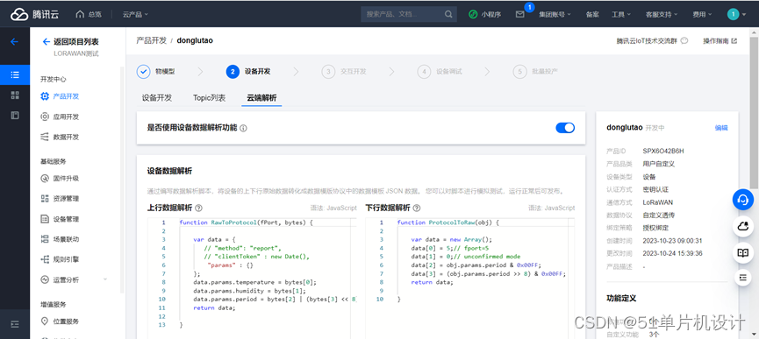Click the back arrow in dark sidebar
The width and height of the screenshot is (759, 339).
15,41
